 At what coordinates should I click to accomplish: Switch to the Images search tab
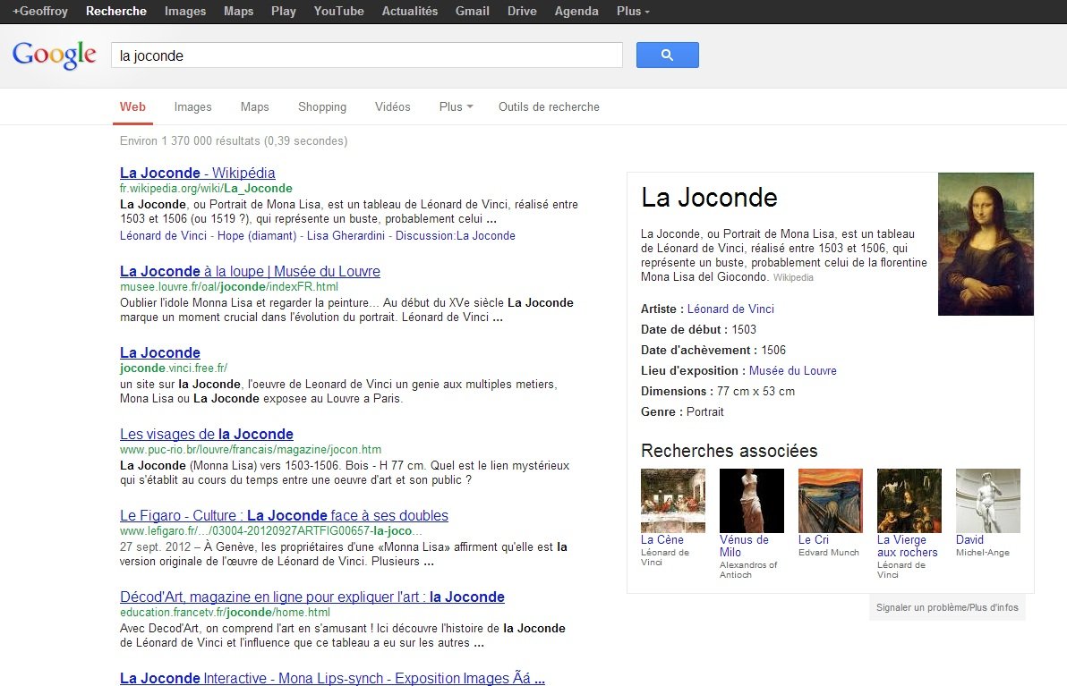tap(192, 106)
